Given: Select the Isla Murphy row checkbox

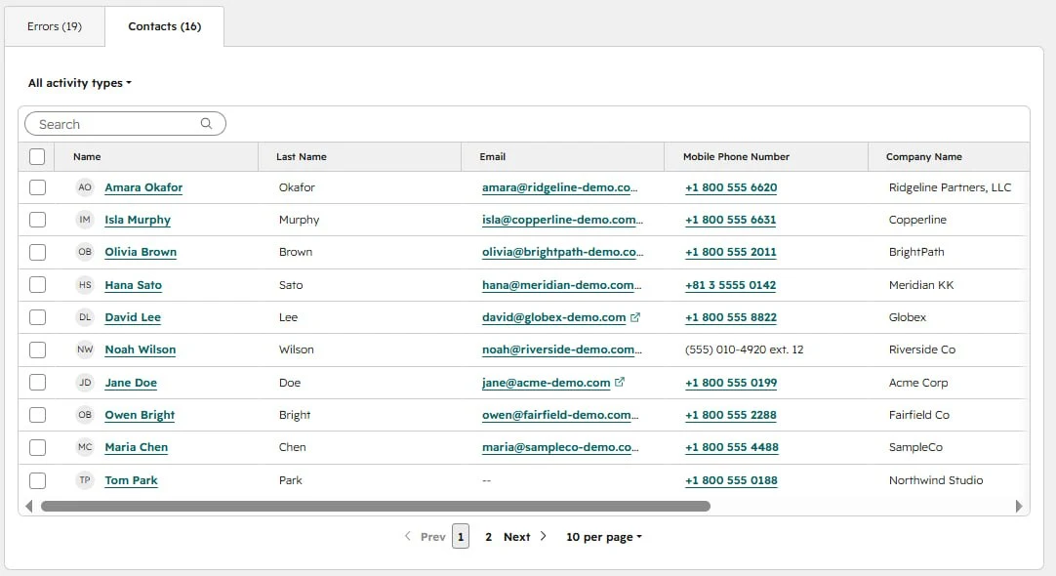Looking at the screenshot, I should [38, 220].
